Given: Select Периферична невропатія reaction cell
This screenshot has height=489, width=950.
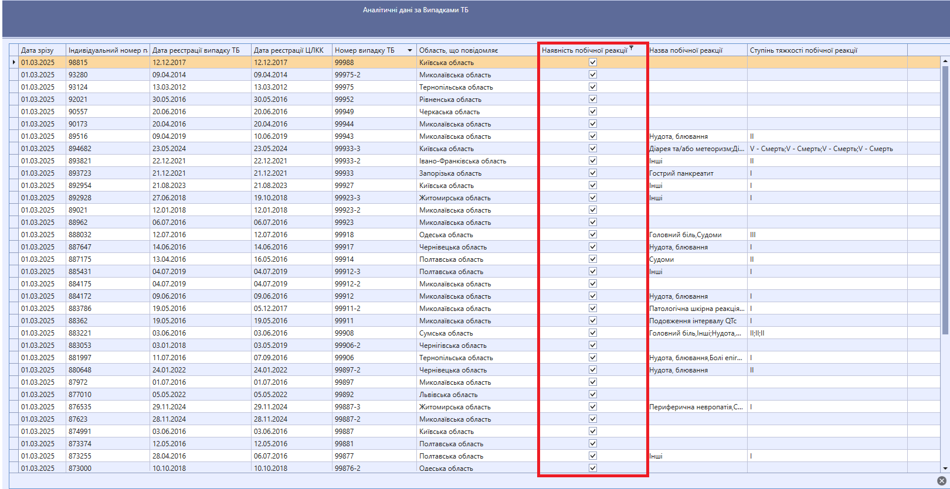Looking at the screenshot, I should click(697, 407).
